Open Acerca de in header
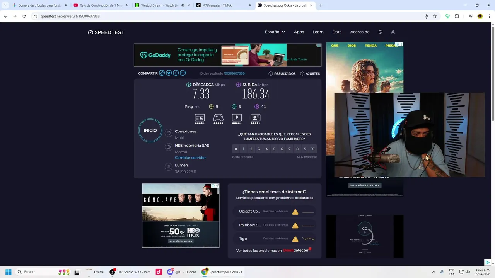 [360, 32]
